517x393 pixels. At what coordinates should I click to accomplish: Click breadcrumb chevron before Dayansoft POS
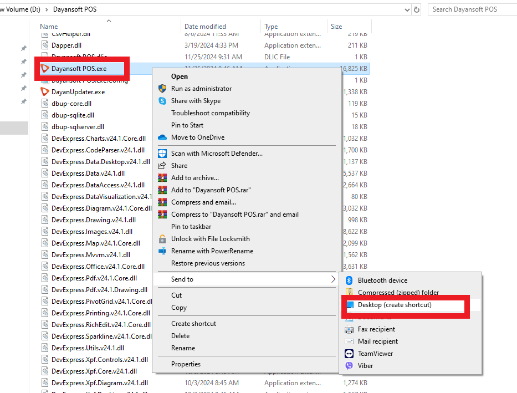click(47, 9)
